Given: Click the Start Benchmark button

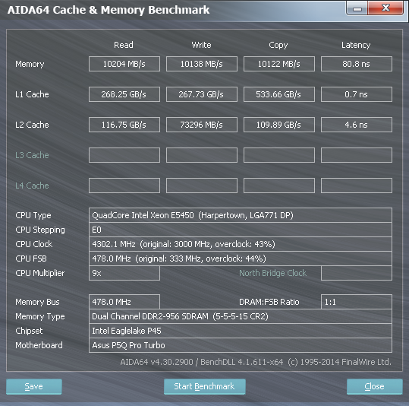Looking at the screenshot, I should (x=205, y=386).
